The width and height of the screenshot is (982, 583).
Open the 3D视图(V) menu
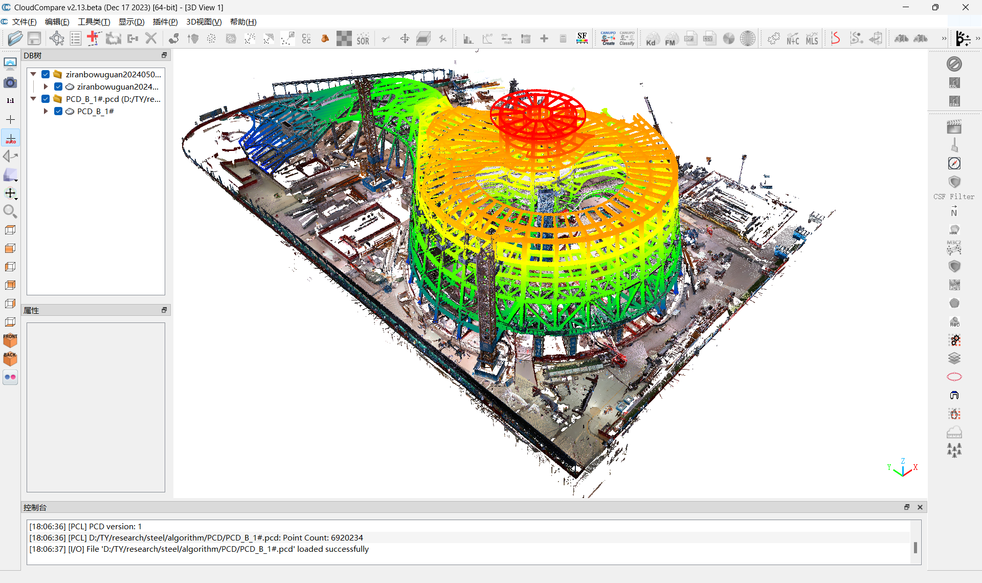(204, 21)
